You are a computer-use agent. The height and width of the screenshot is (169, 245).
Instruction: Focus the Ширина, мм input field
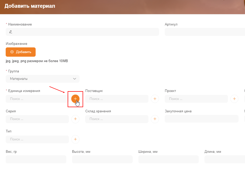click(168, 159)
